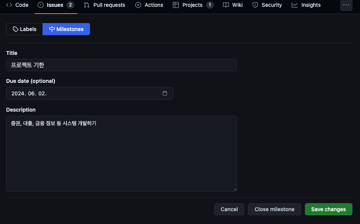Open the Security tab

(267, 5)
